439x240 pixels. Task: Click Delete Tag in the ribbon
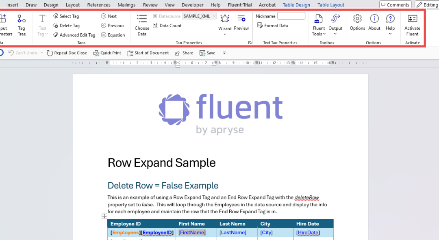coord(66,26)
